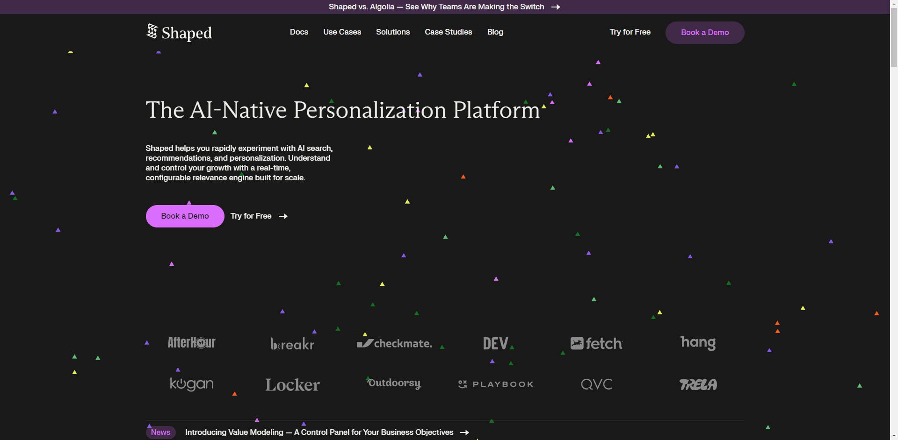Click the fetch logo
This screenshot has width=898, height=440.
pos(596,344)
